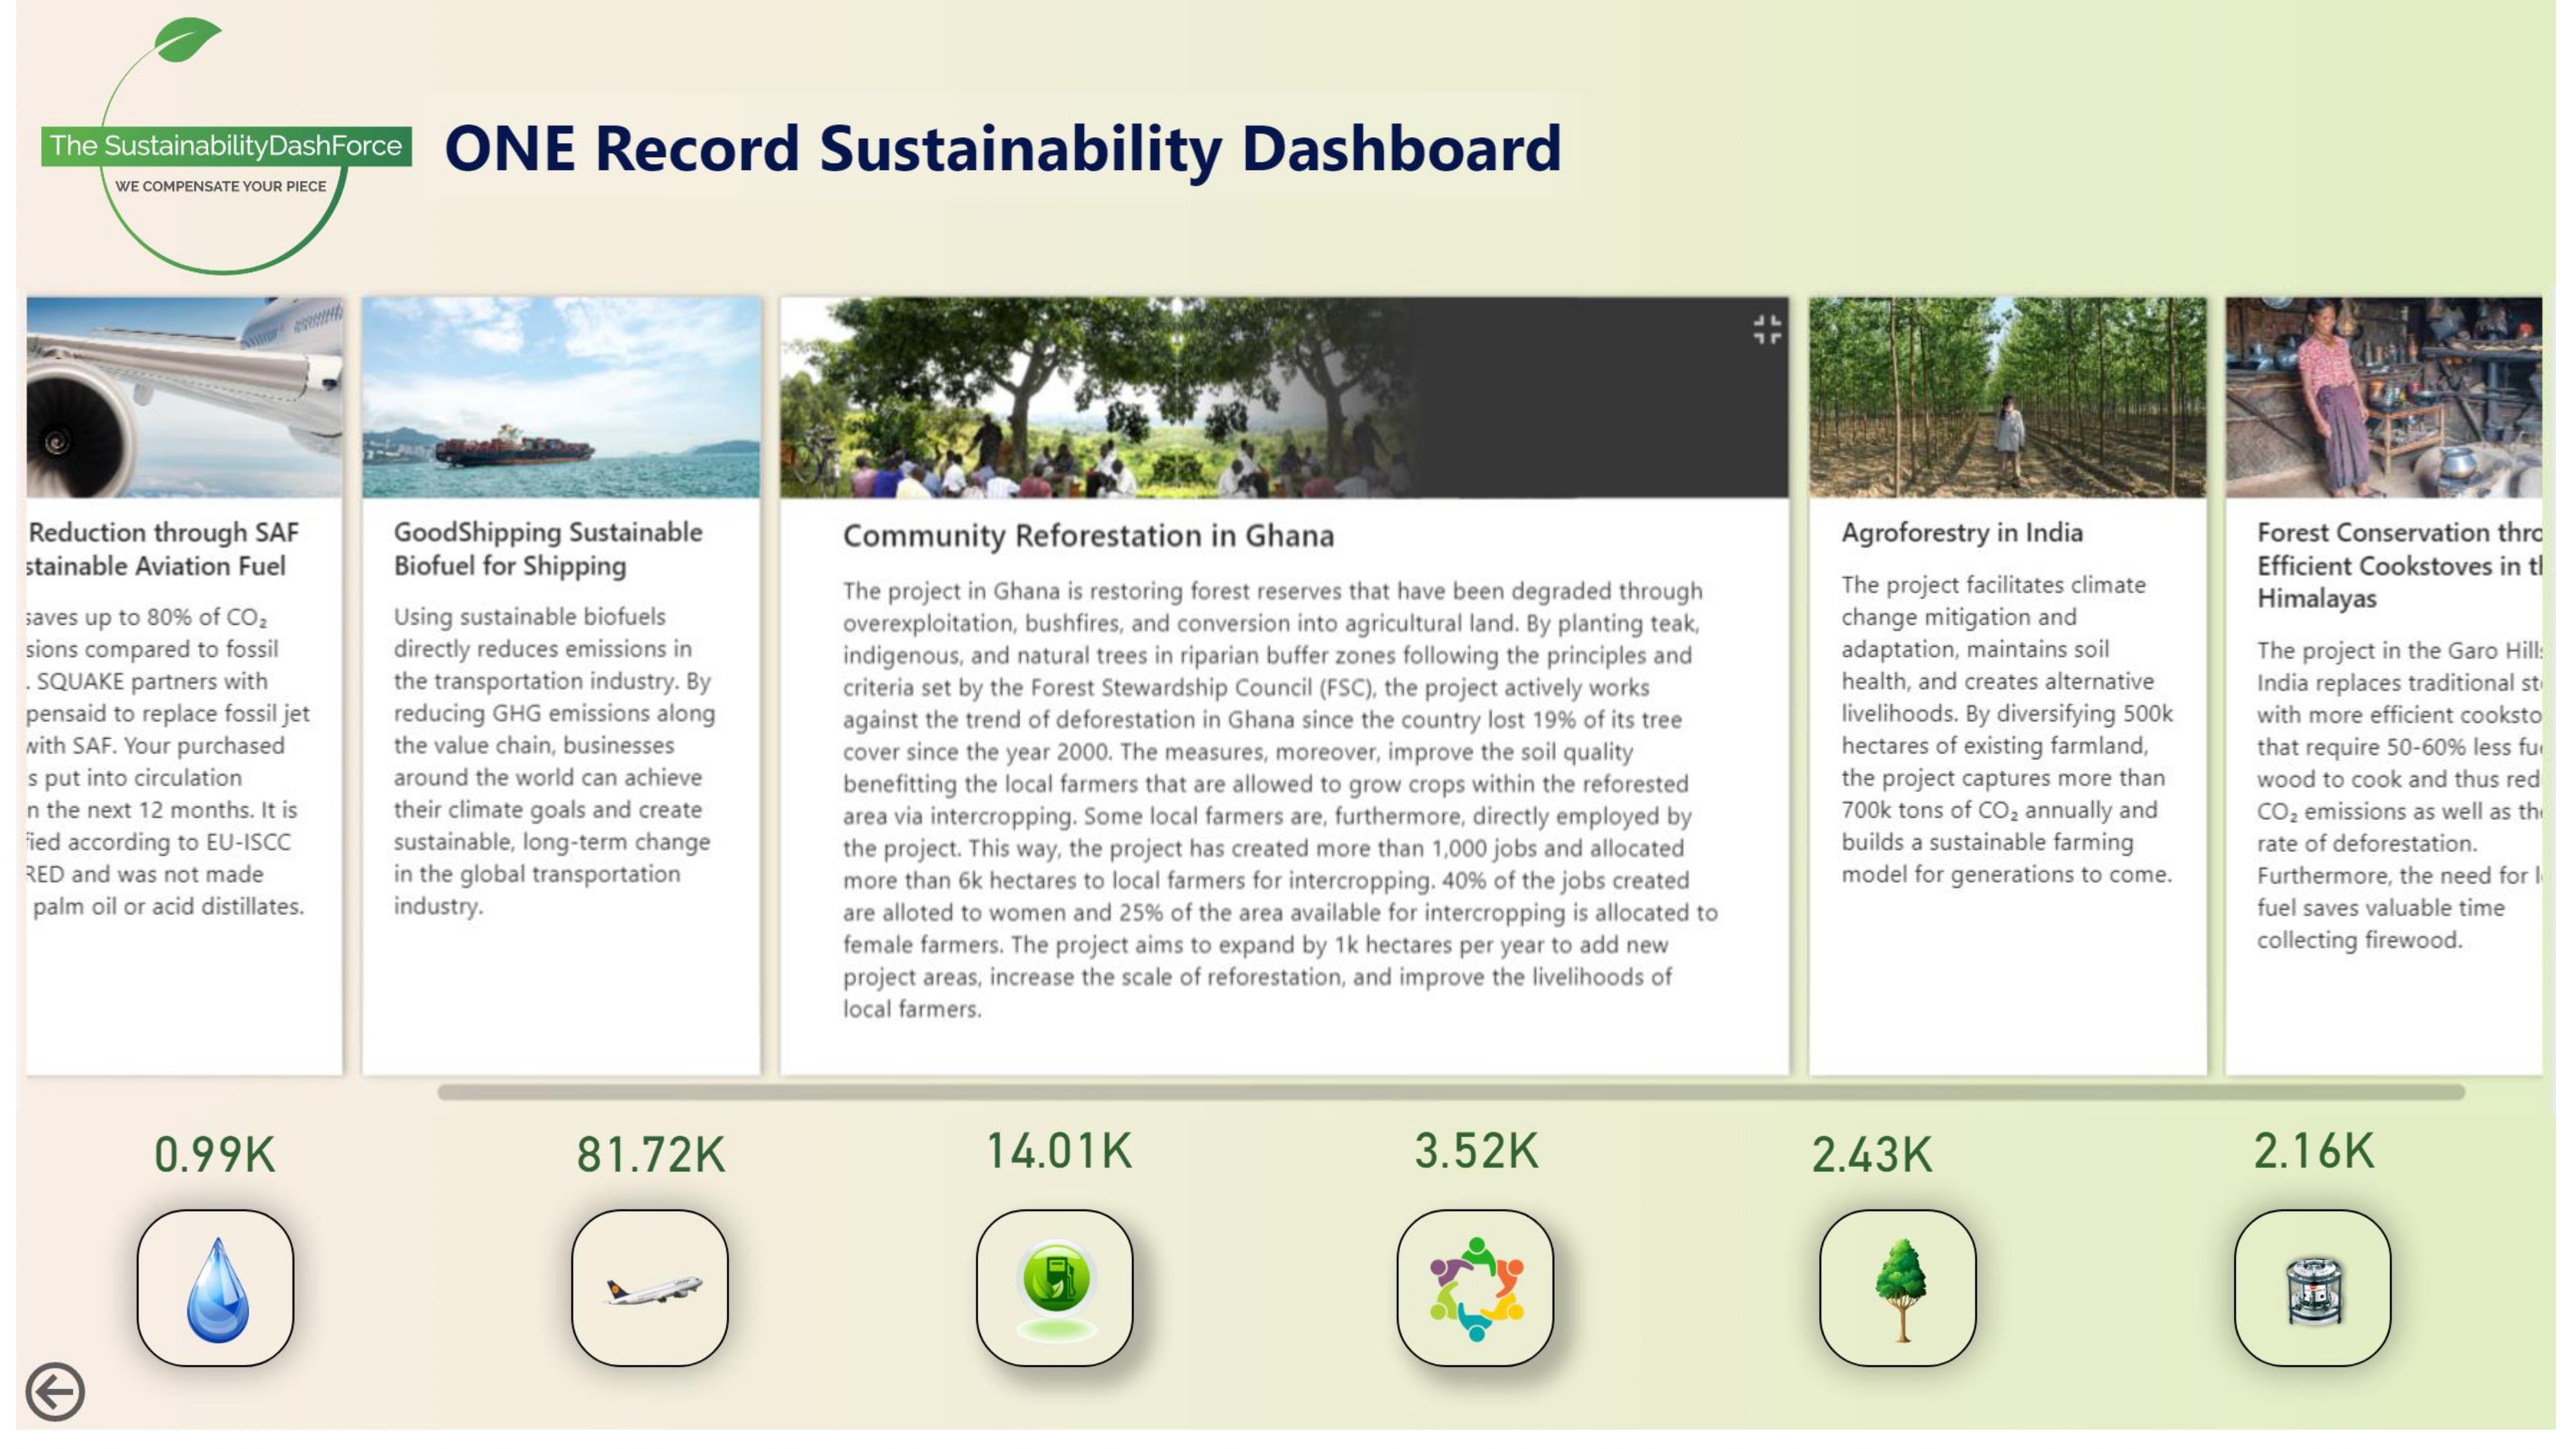
Task: Click the horizontal scrollbar under the cards
Action: (1450, 1092)
